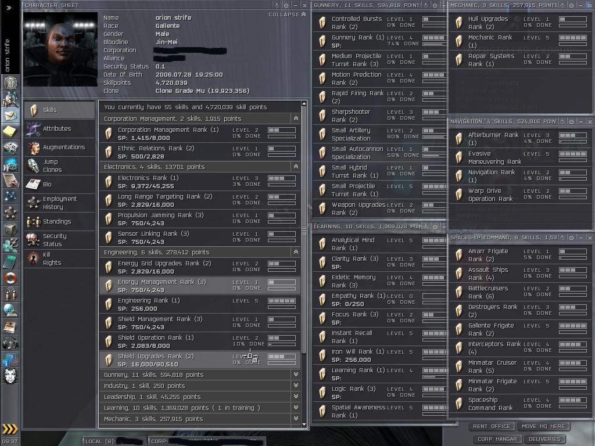This screenshot has height=446, width=595.
Task: Click the Move HQ Here button
Action: pos(543,426)
